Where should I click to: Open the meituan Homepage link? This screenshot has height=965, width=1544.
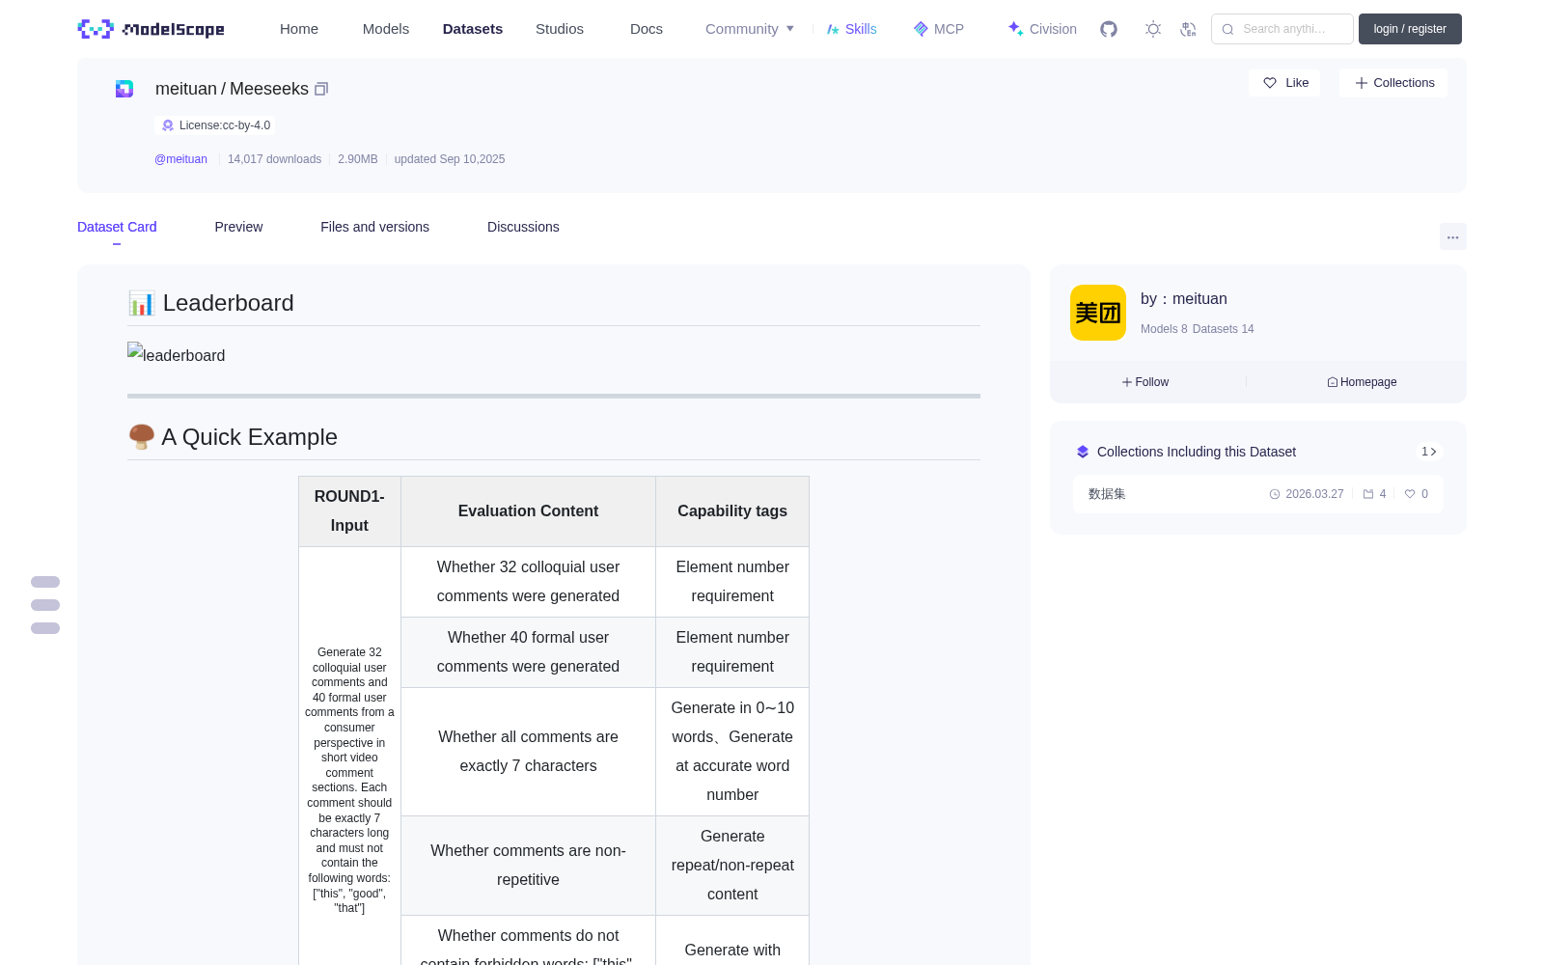tap(1362, 382)
